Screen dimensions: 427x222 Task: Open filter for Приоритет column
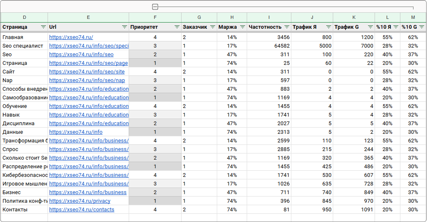(x=177, y=27)
